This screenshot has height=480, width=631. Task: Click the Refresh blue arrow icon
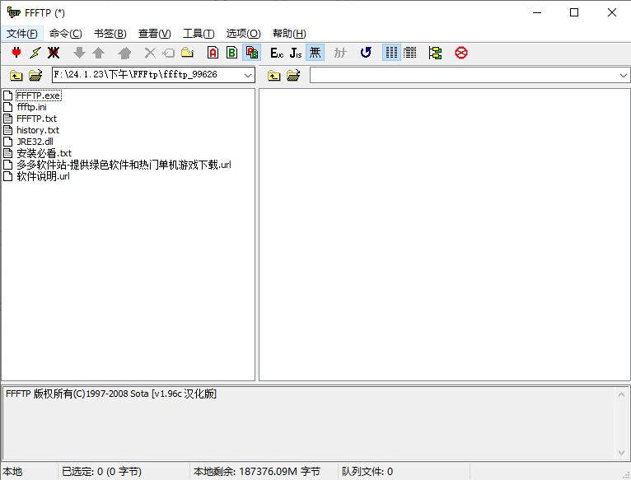pos(366,53)
